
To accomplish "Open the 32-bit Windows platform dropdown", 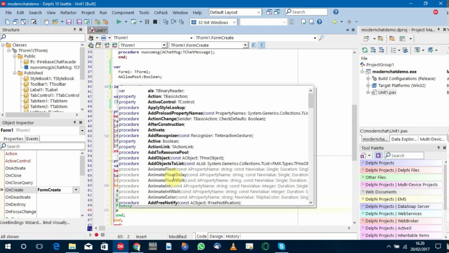I will coord(234,22).
